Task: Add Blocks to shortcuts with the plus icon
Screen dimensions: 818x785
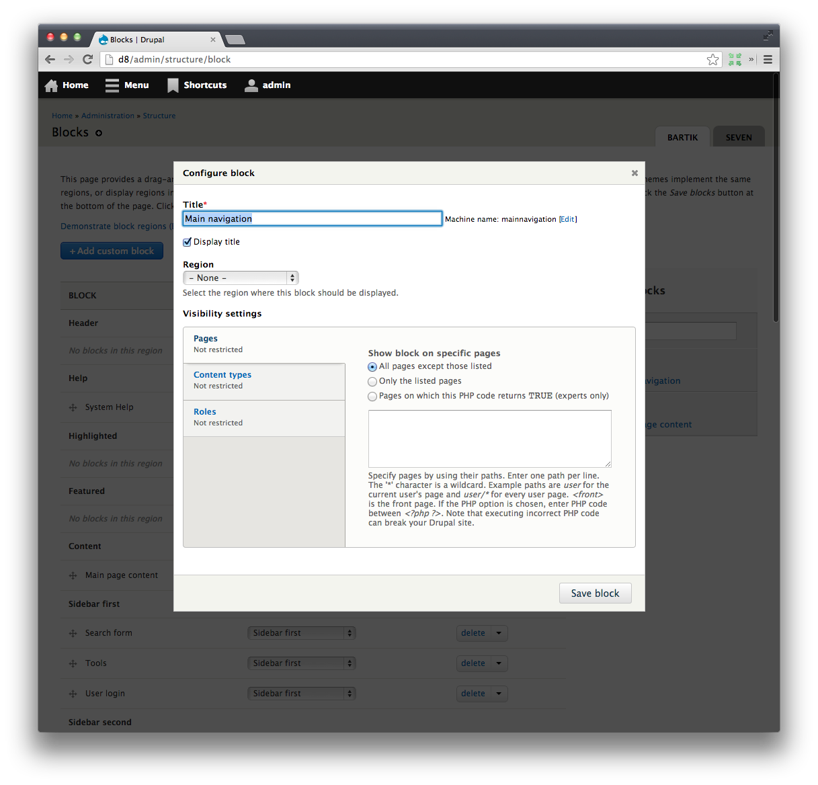Action: tap(99, 133)
